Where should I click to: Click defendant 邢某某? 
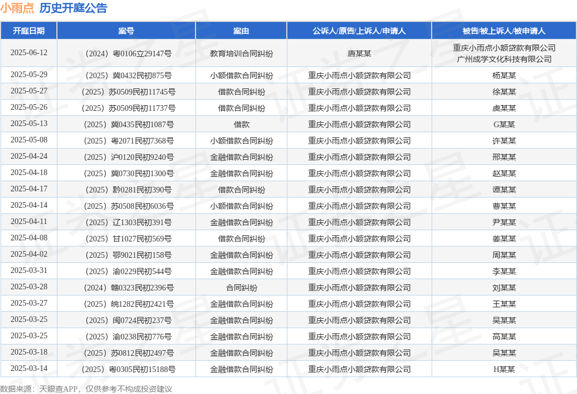click(504, 157)
